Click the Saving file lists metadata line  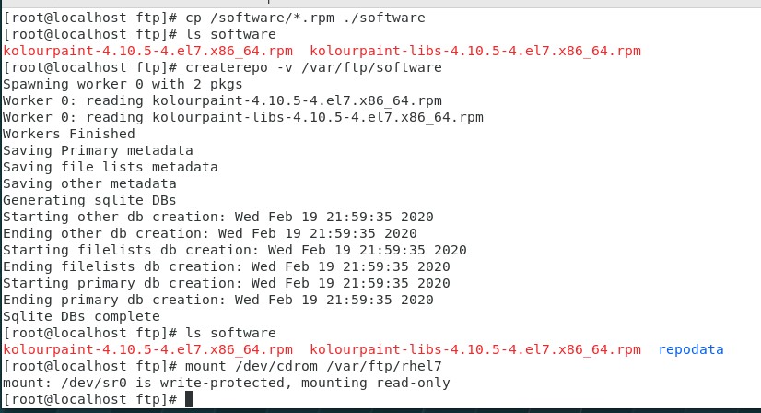pyautogui.click(x=111, y=167)
